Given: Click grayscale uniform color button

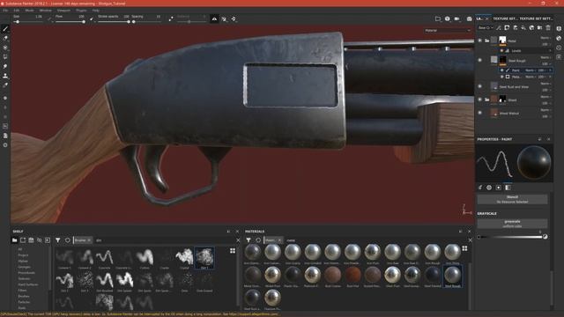Looking at the screenshot, I should coord(512,224).
